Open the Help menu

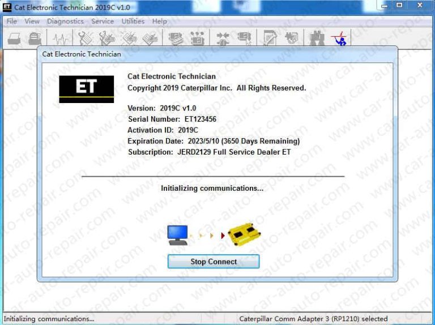coord(160,22)
